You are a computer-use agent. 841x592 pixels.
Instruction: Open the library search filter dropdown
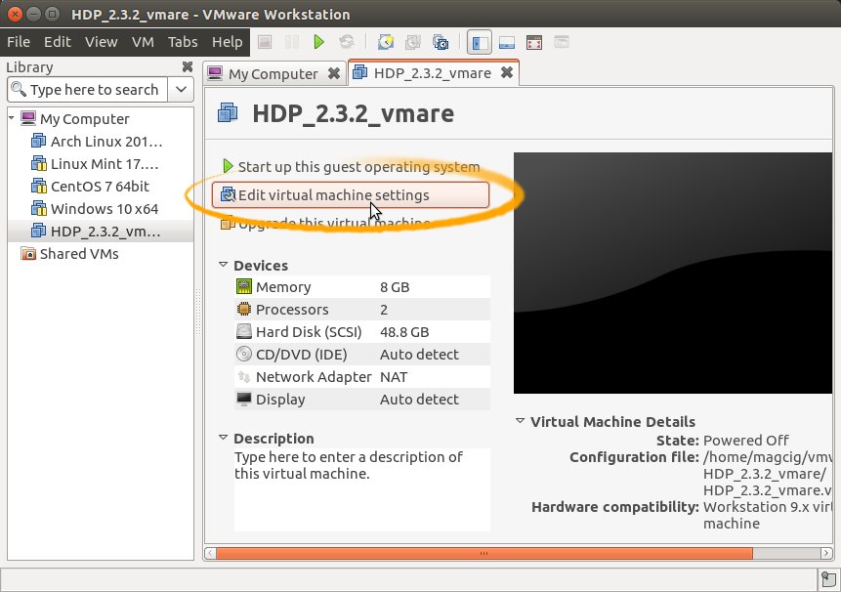182,89
